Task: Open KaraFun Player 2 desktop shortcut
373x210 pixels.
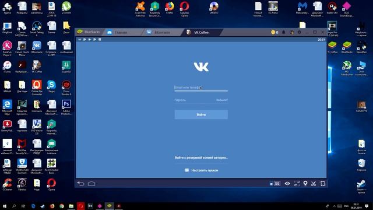Action: [x=7, y=48]
